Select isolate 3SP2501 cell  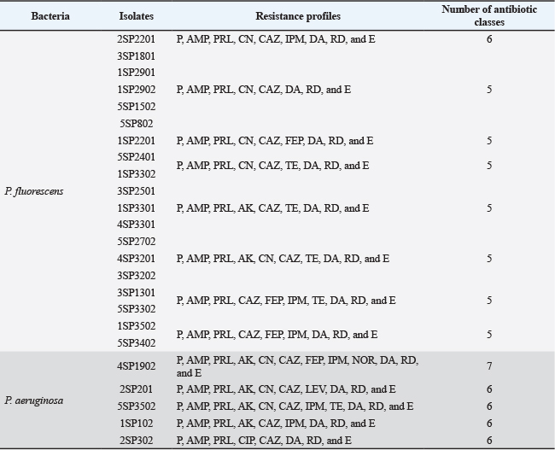pos(137,190)
